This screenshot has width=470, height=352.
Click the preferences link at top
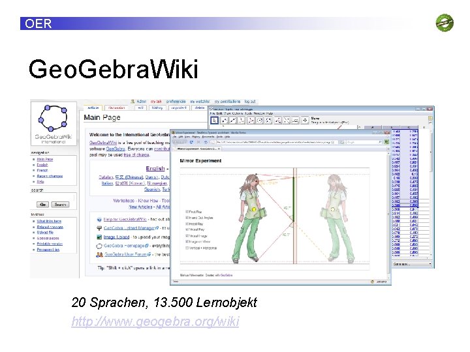click(x=176, y=102)
